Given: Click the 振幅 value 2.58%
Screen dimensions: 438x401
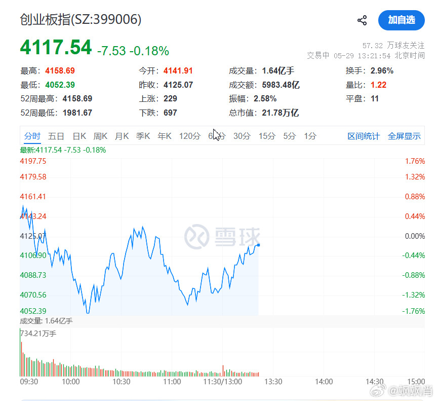Looking at the screenshot, I should (265, 99).
